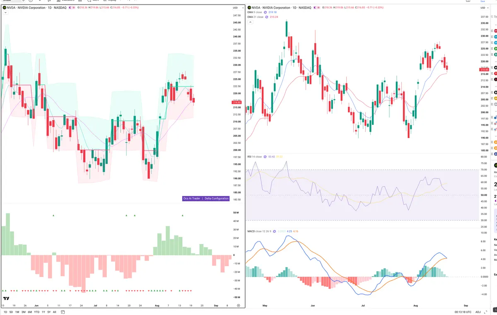Collapse the right chart indicator legend
Image resolution: width=497 pixels, height=315 pixels.
250,22
